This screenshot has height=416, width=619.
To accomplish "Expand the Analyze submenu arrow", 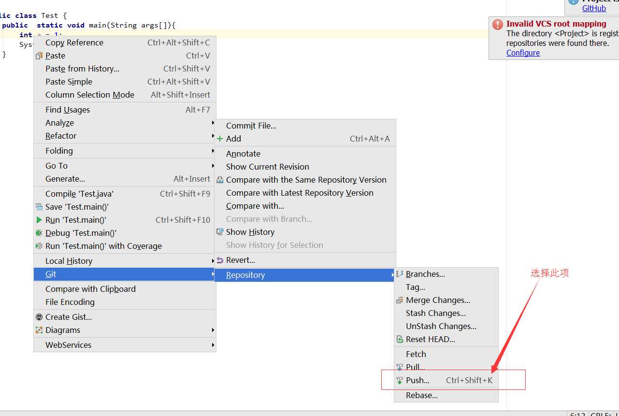I will click(x=213, y=123).
